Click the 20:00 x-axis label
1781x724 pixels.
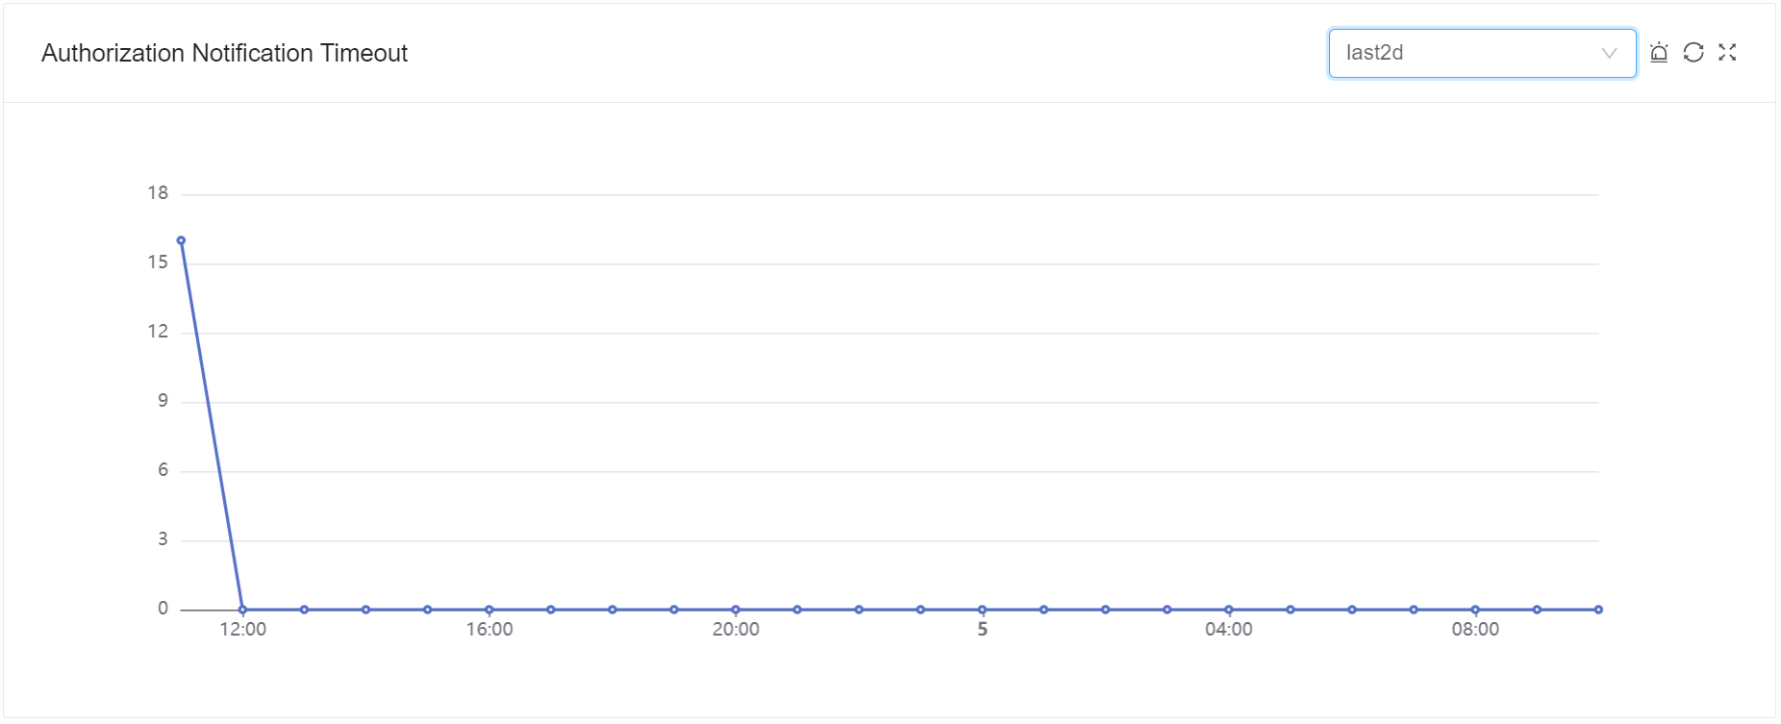click(736, 630)
